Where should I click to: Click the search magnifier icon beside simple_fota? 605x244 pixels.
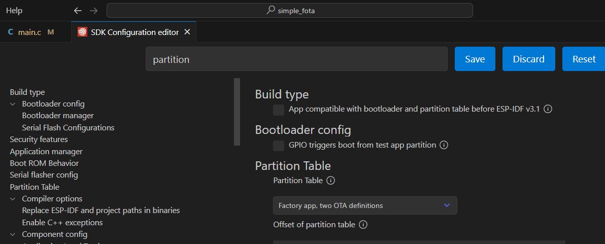click(x=271, y=11)
